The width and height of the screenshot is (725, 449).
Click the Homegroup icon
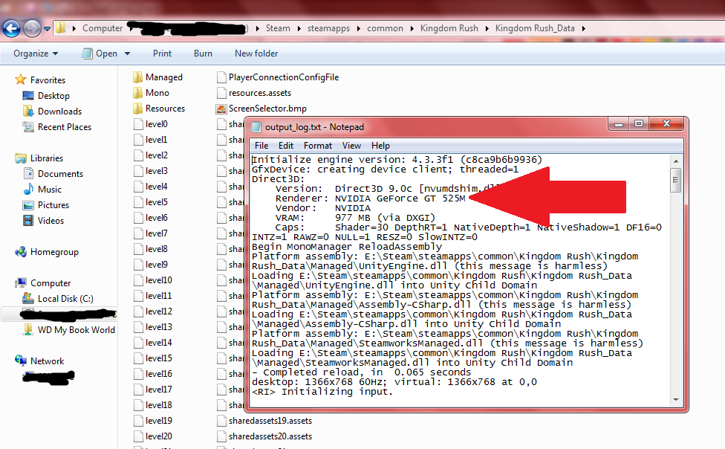[20, 252]
